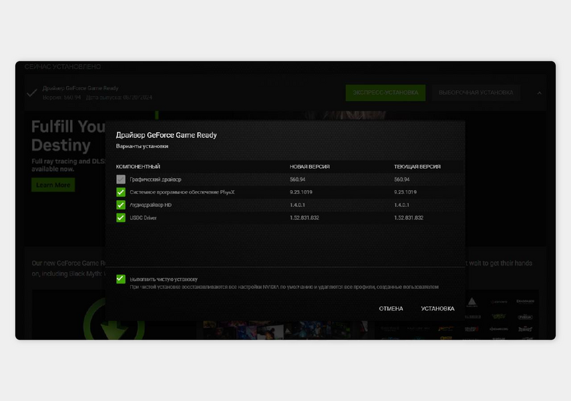
Task: Click 560.94 in the НОВАЯ ВЕРСИЯ column
Action: click(x=297, y=179)
